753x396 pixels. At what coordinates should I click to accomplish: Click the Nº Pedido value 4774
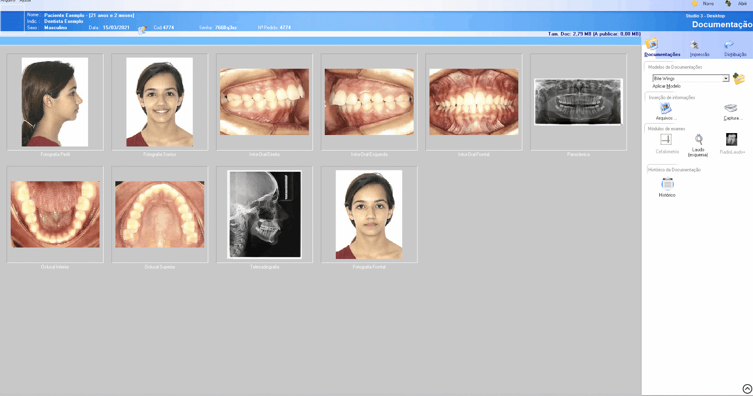point(285,28)
